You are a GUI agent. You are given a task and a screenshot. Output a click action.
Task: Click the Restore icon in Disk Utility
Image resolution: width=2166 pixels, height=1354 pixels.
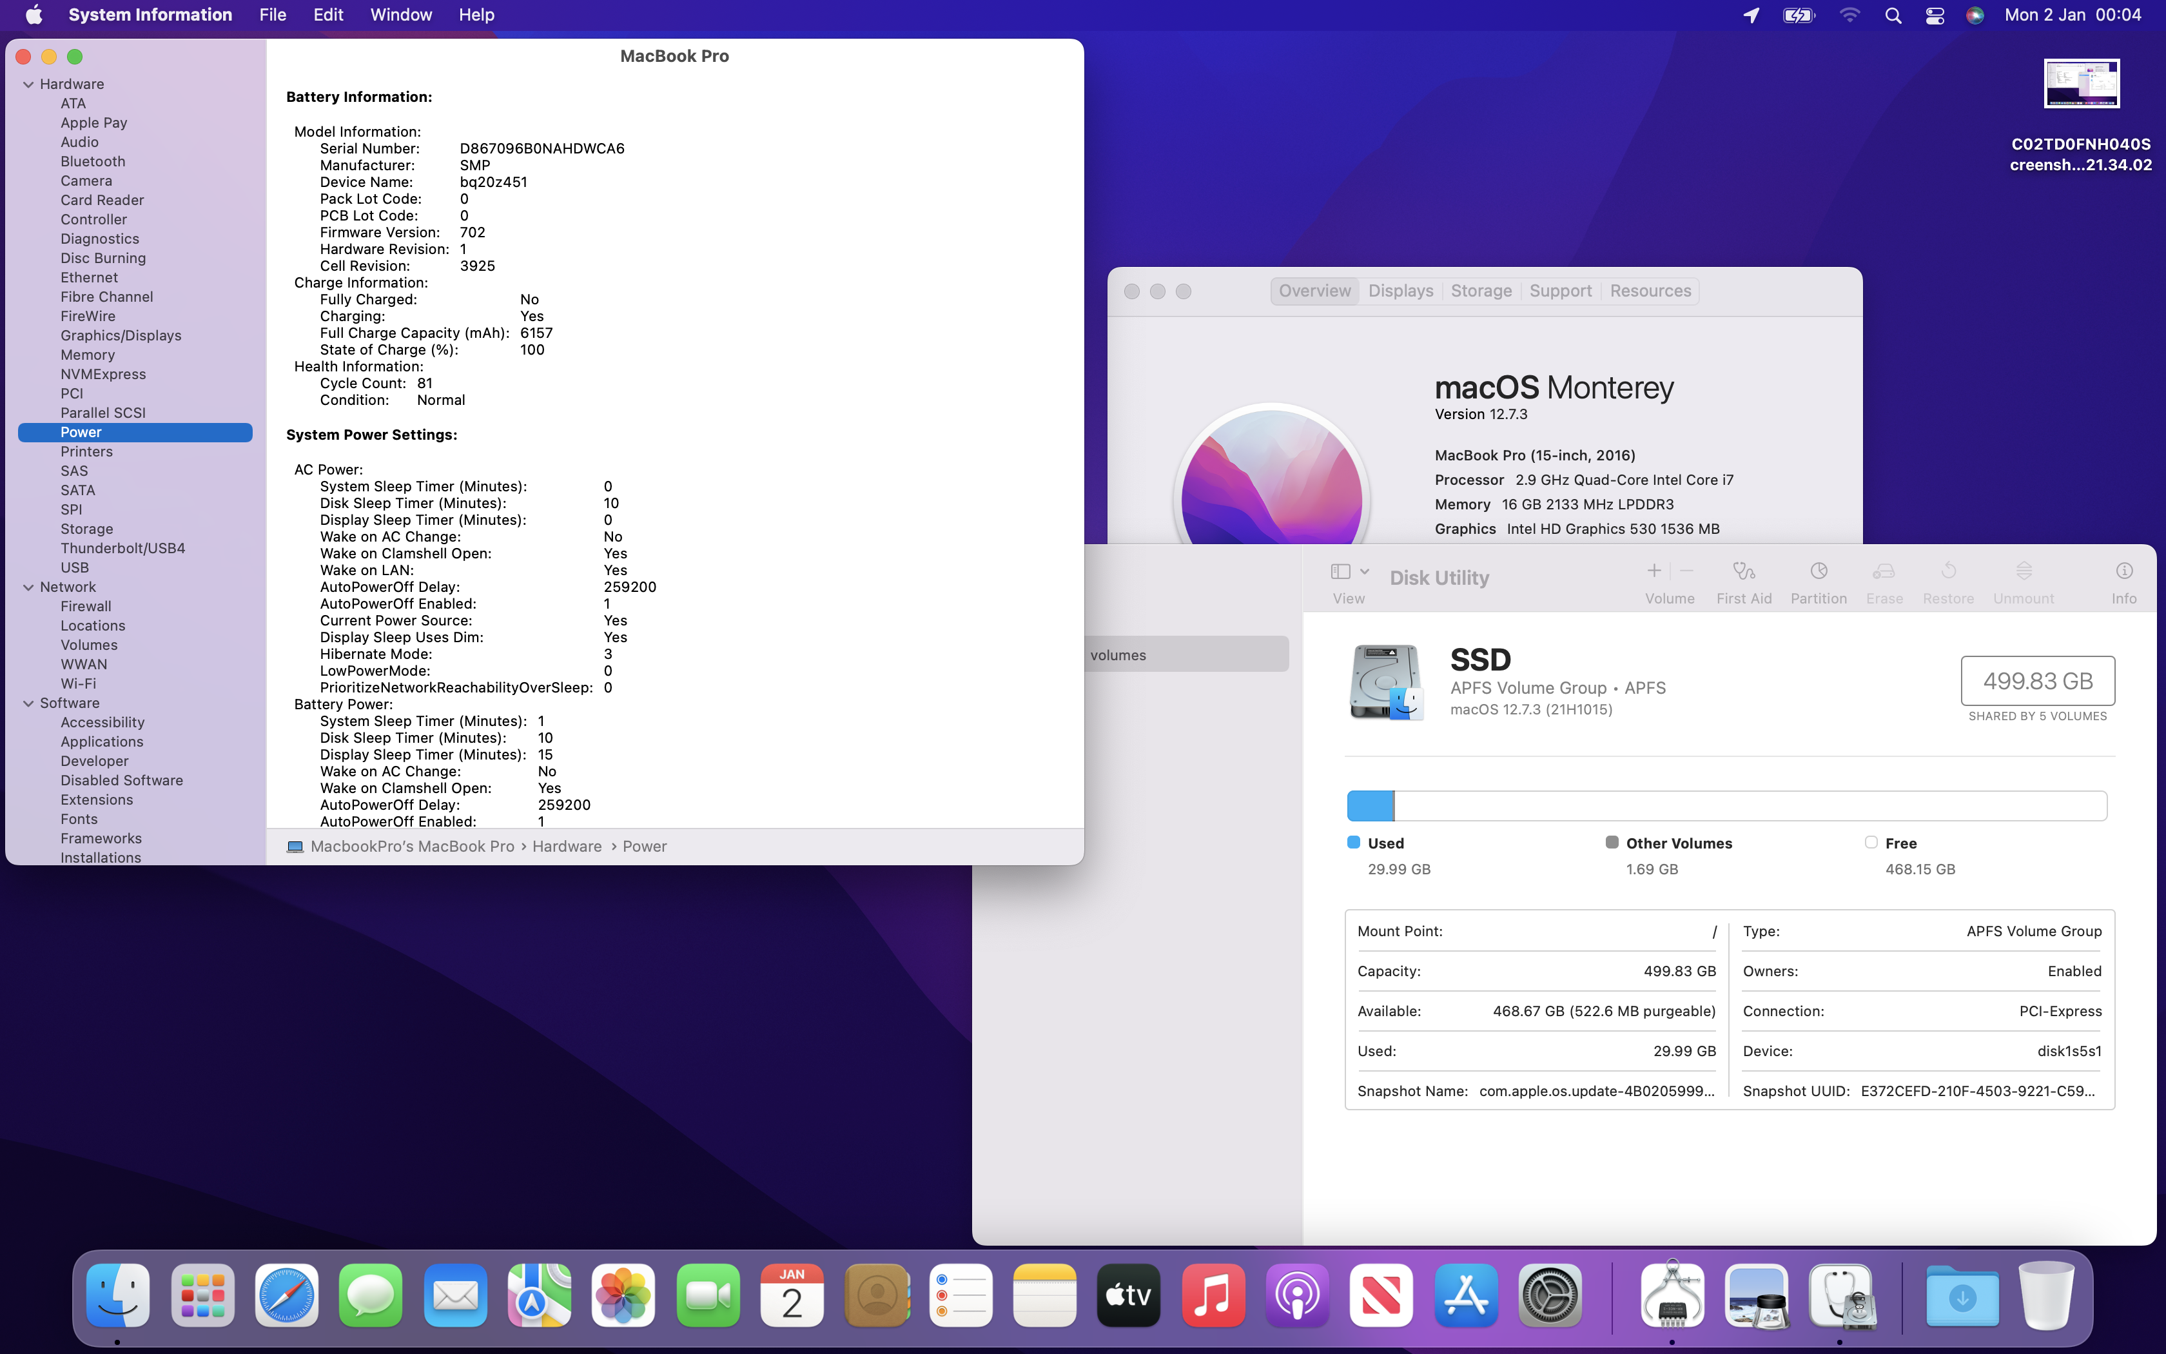pyautogui.click(x=1949, y=571)
